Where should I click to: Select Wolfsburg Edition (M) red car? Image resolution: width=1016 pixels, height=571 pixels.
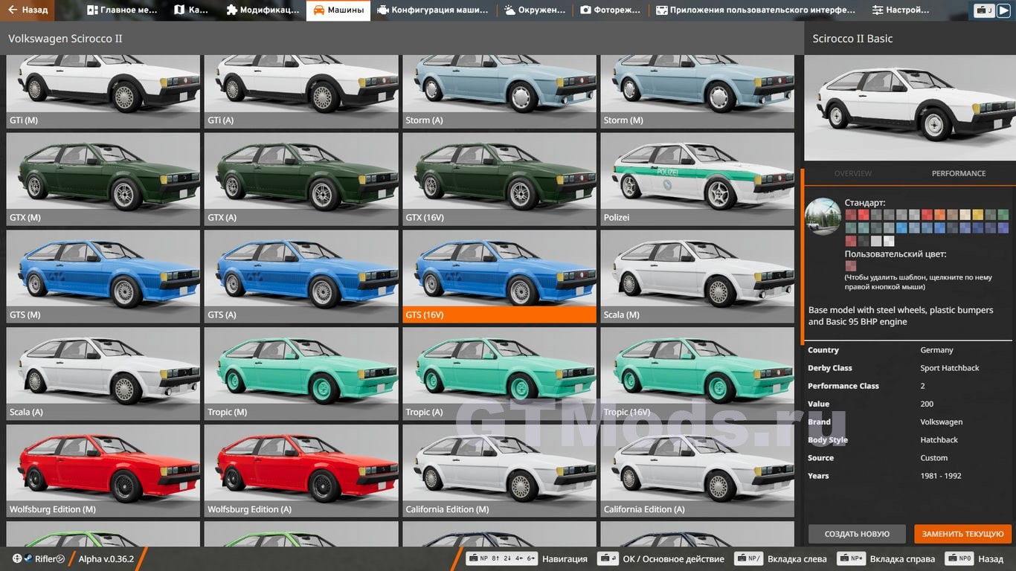coord(103,471)
